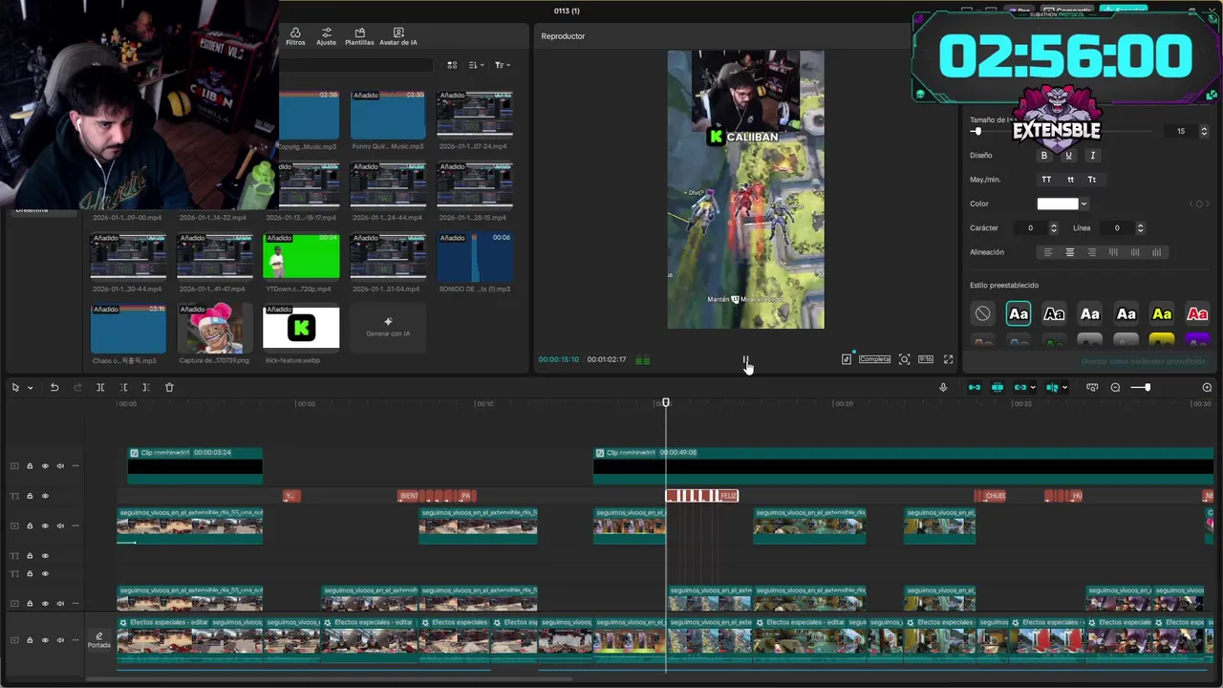Open the selection tool dropdown in timeline
The width and height of the screenshot is (1223, 688).
30,388
